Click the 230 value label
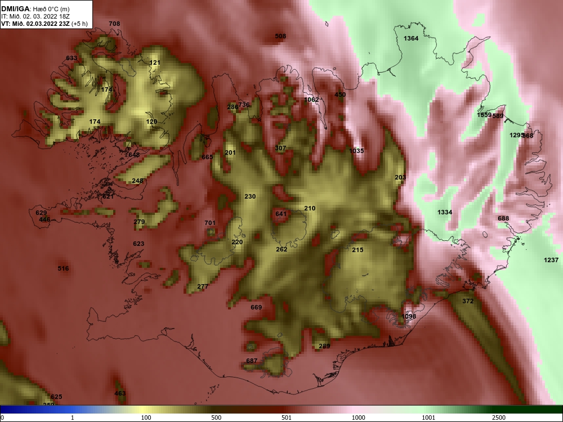Screen dimensions: 563x422 (250, 196)
